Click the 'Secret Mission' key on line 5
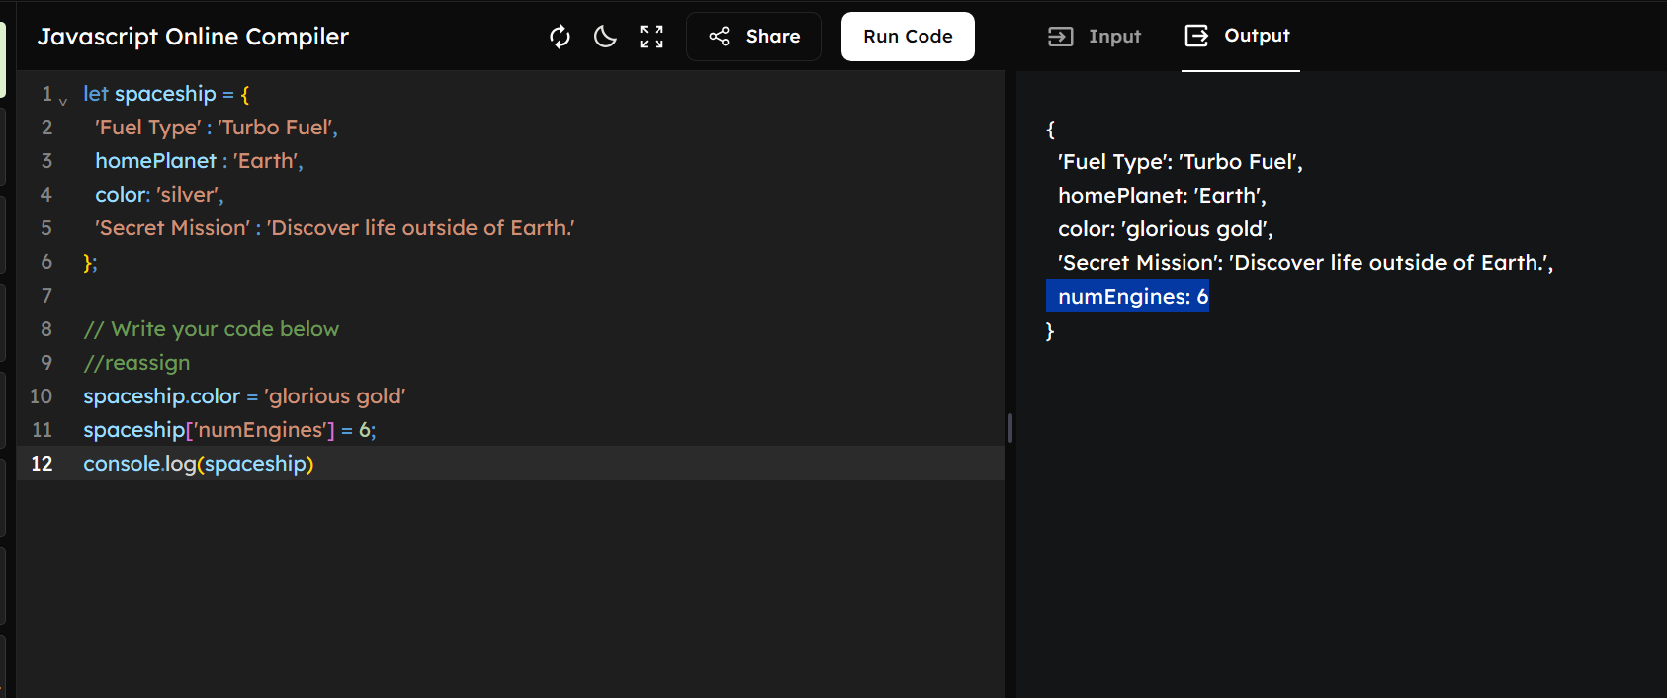This screenshot has width=1667, height=698. point(173,228)
